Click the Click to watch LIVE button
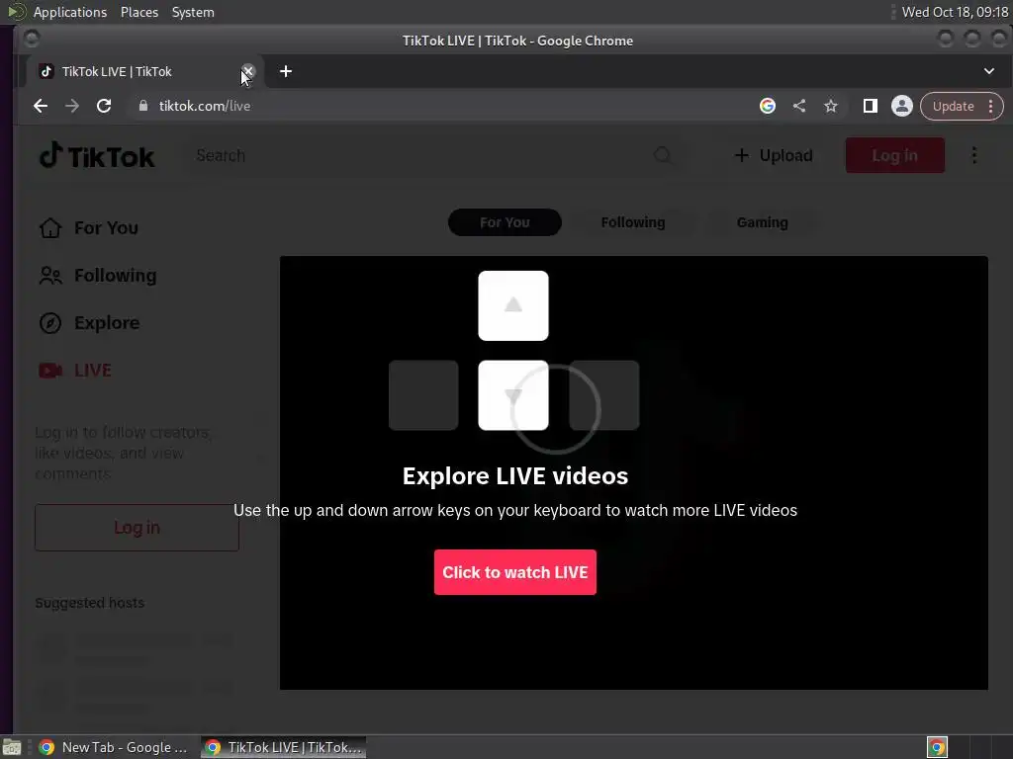The image size is (1013, 759). pyautogui.click(x=514, y=572)
